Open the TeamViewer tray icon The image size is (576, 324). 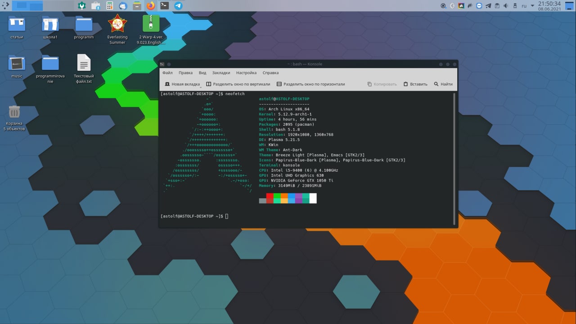pos(479,6)
